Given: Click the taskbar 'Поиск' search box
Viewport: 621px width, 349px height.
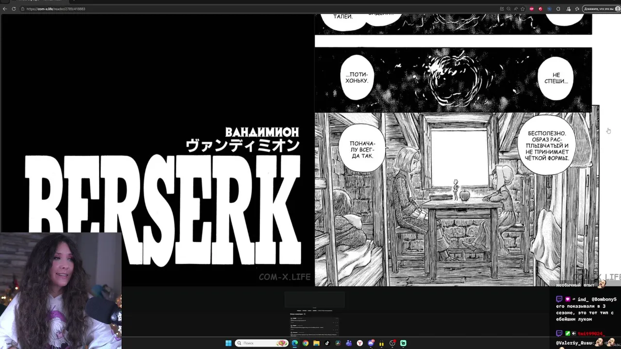Looking at the screenshot, I should 261,343.
